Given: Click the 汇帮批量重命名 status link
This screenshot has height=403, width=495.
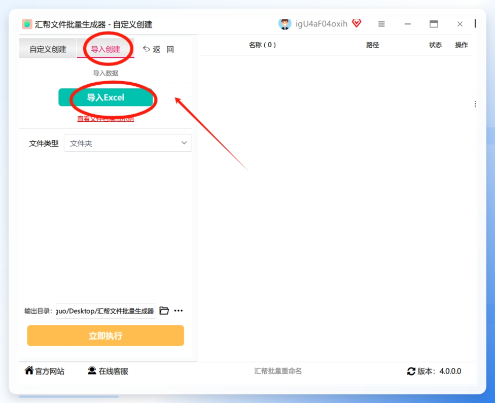Looking at the screenshot, I should (x=278, y=371).
